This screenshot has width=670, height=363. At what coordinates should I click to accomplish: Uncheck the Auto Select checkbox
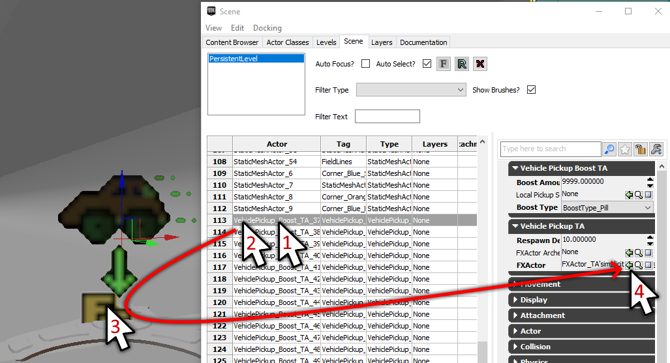coord(427,64)
